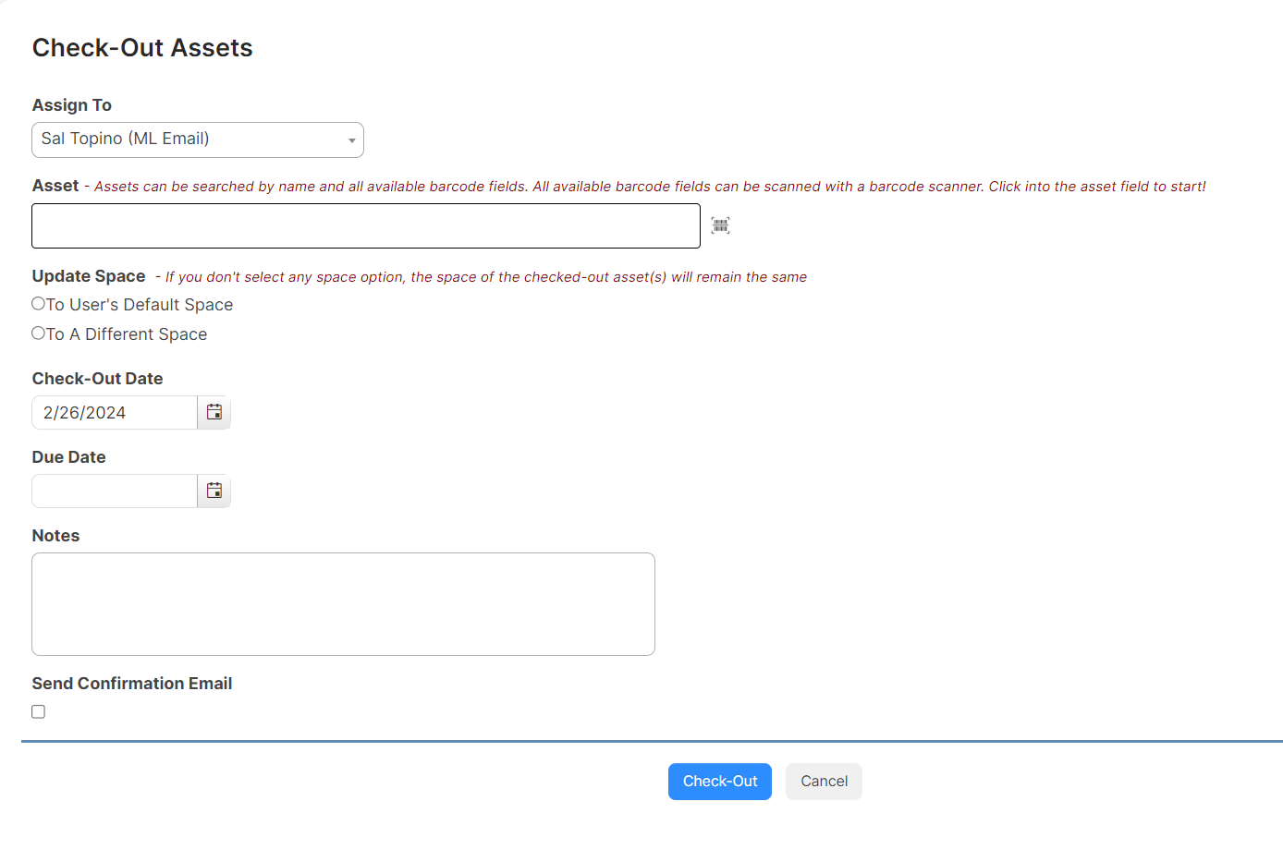Click the Update Space section label
The width and height of the screenshot is (1283, 849).
[x=89, y=276]
